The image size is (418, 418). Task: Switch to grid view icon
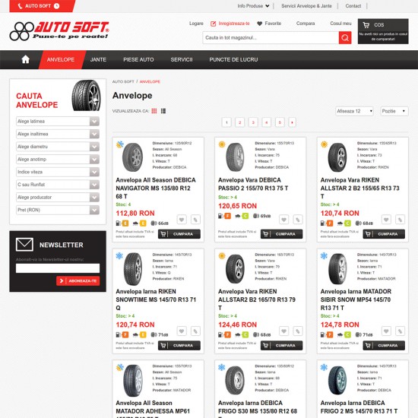click(x=154, y=111)
